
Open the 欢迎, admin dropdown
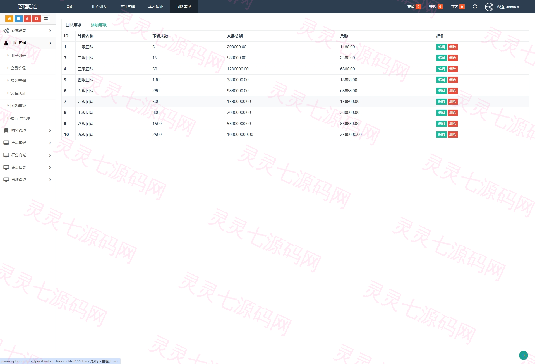tap(508, 7)
